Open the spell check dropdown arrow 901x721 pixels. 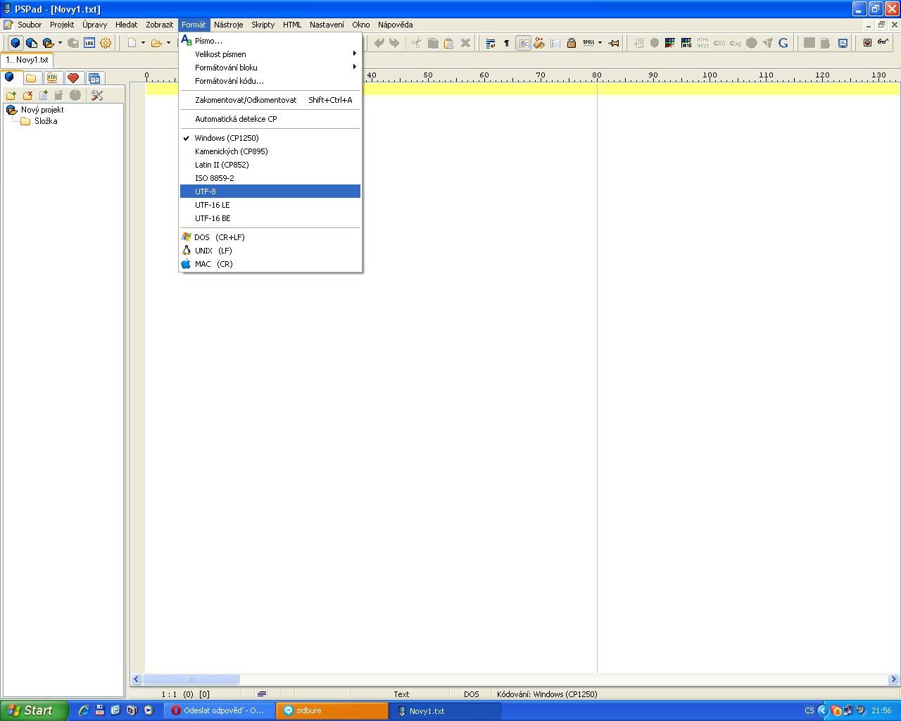600,43
